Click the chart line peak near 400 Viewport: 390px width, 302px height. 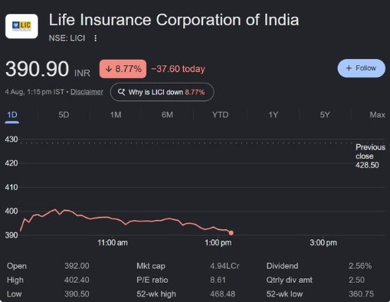point(55,209)
